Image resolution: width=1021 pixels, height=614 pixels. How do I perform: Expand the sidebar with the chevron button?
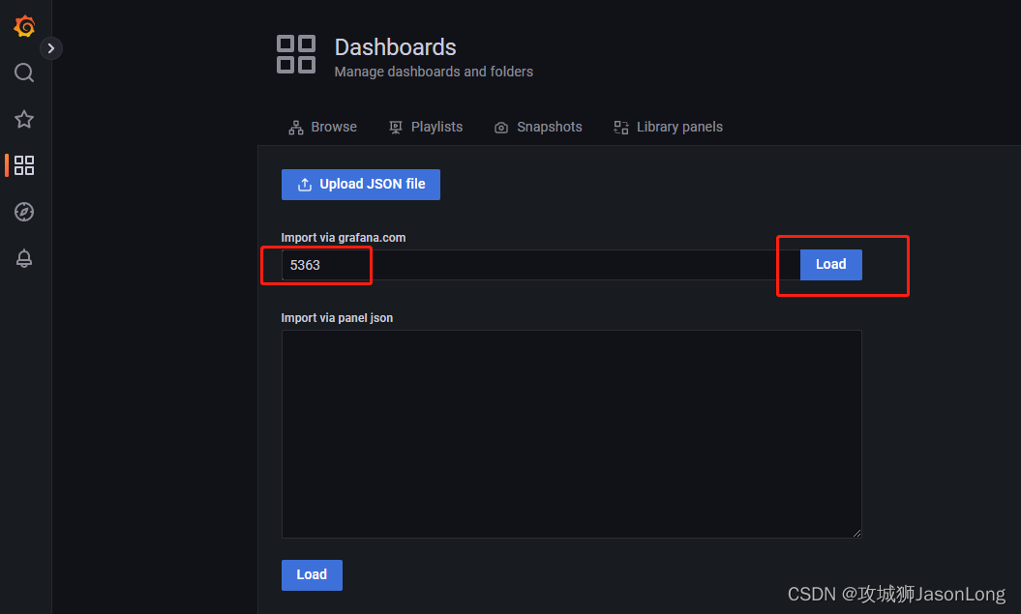pyautogui.click(x=50, y=48)
